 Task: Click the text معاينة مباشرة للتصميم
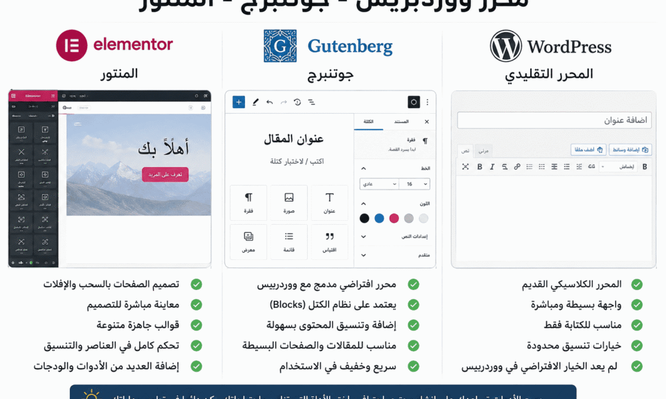[133, 305]
